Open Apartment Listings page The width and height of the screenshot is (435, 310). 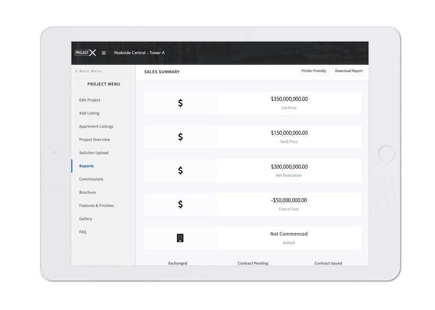pos(96,126)
